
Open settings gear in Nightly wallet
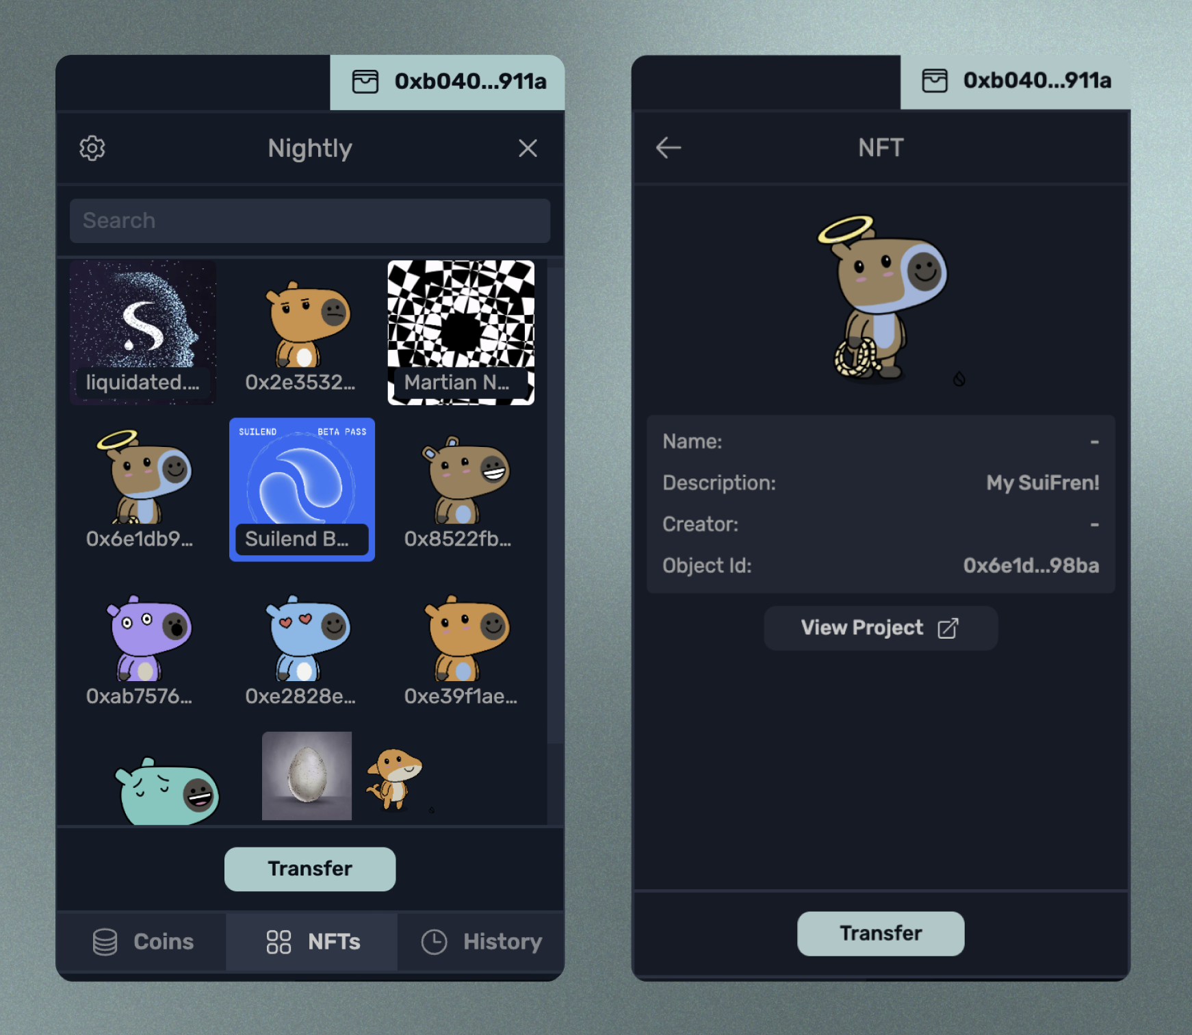tap(92, 148)
